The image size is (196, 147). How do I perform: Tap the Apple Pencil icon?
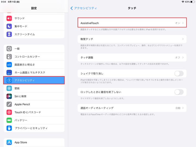click(9, 104)
